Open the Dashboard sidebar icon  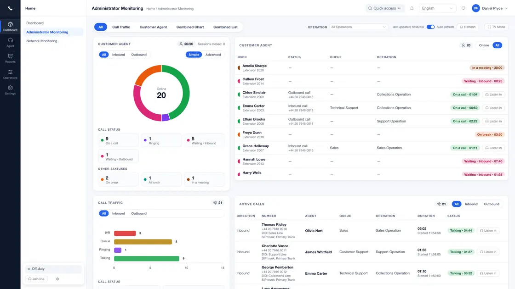coord(10,26)
